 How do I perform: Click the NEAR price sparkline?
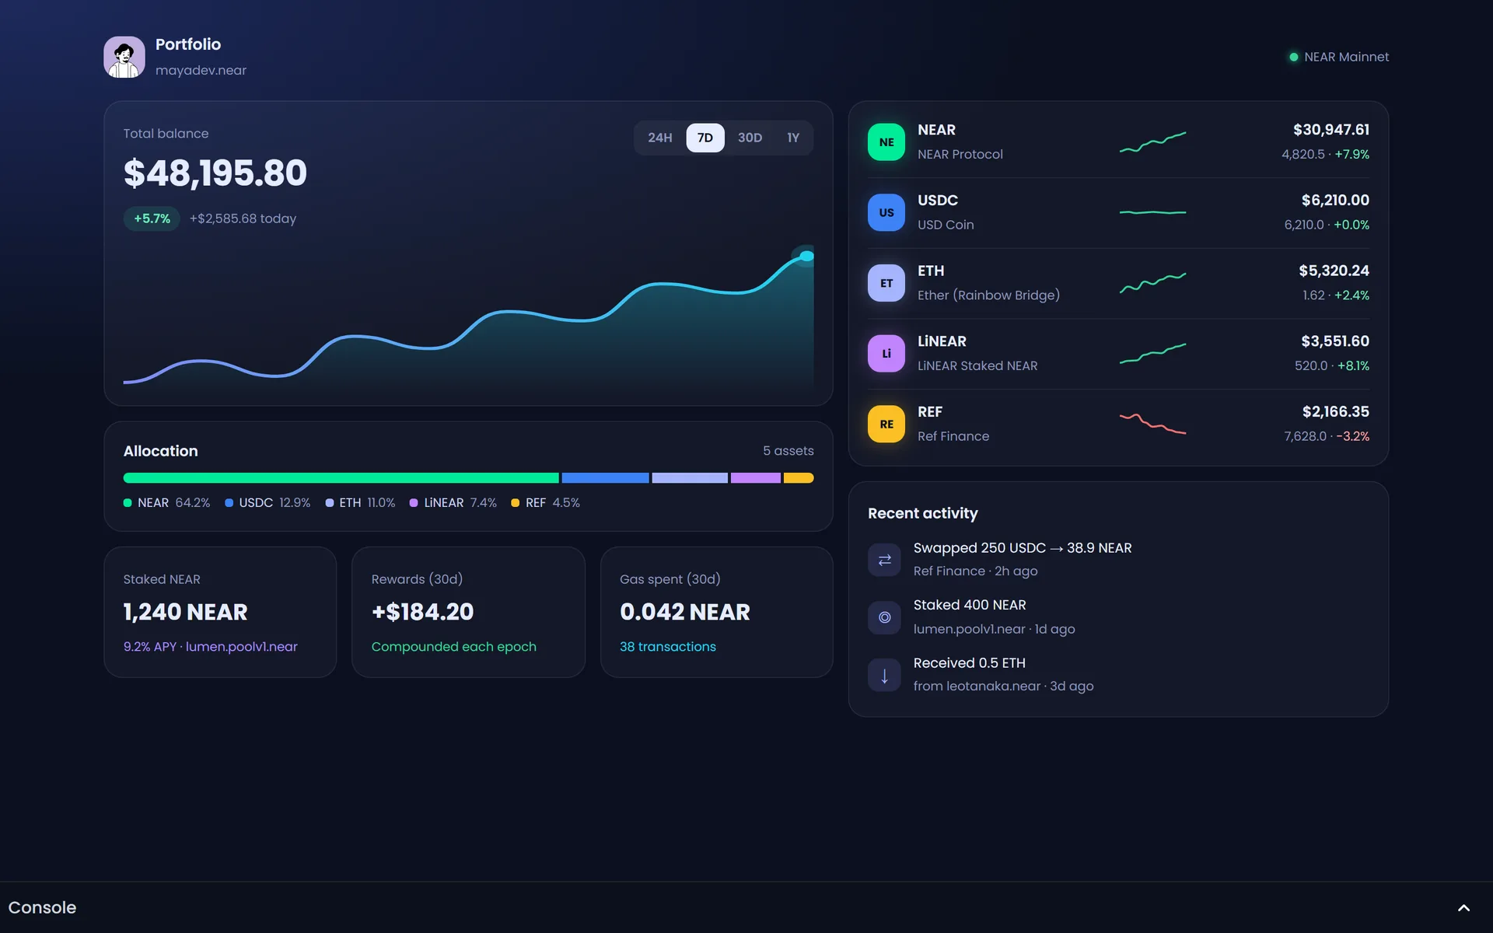(x=1152, y=142)
